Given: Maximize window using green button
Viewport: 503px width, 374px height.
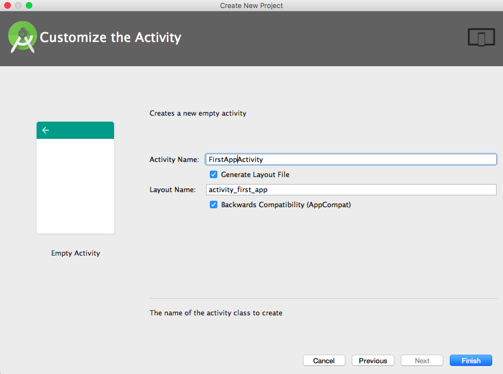Looking at the screenshot, I should pos(29,5).
